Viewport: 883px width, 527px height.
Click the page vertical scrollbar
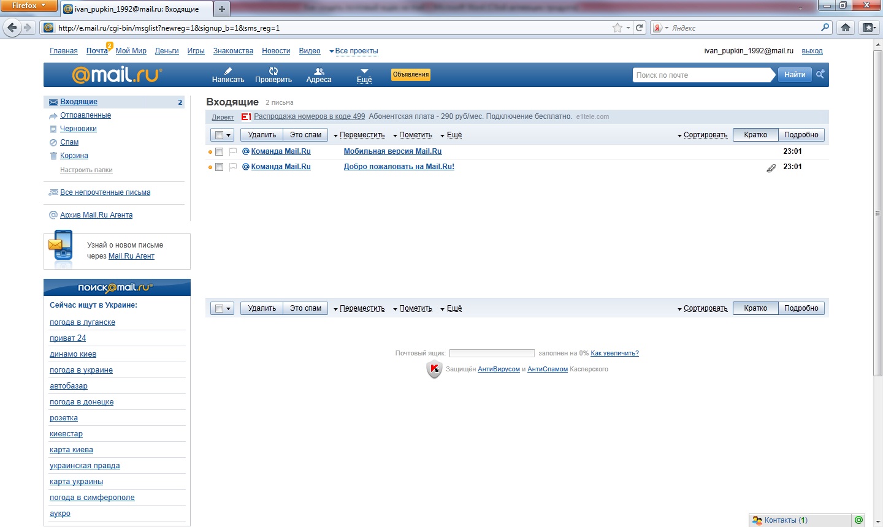[x=877, y=213]
